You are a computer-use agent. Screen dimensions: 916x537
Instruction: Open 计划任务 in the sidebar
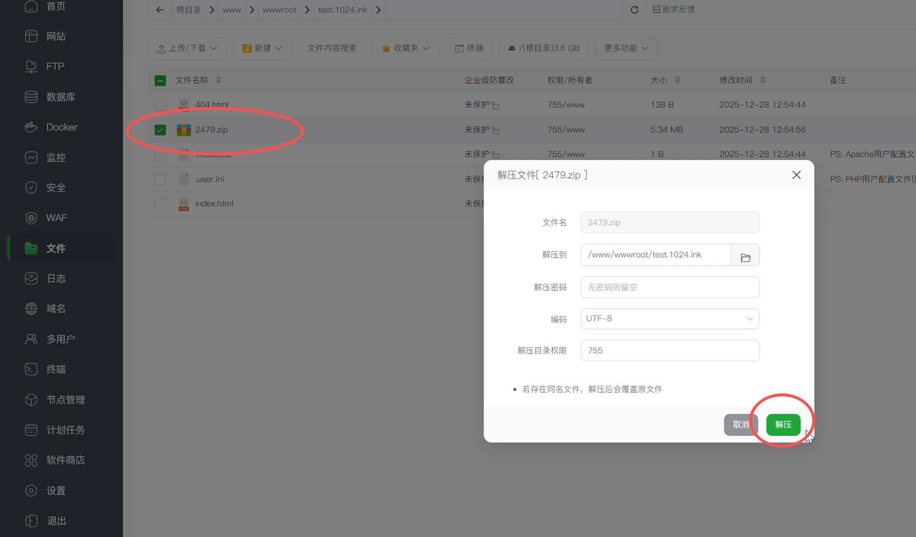(x=65, y=430)
